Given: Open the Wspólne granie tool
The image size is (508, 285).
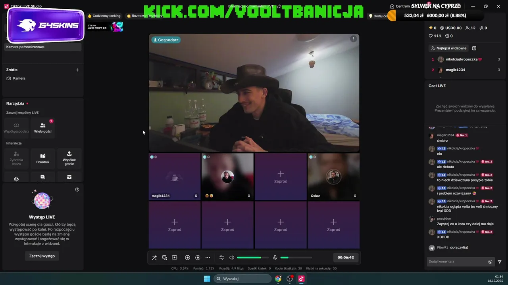Looking at the screenshot, I should pyautogui.click(x=69, y=158).
